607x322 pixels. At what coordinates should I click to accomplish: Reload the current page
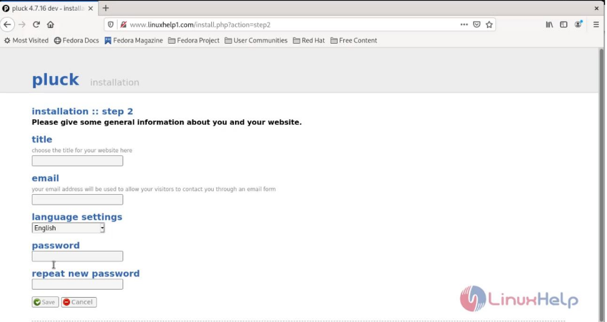click(36, 24)
